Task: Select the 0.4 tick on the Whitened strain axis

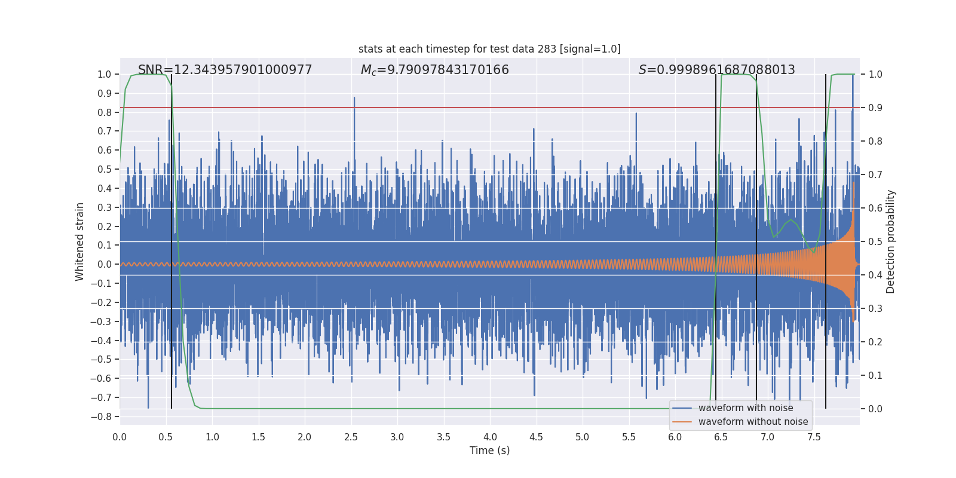Action: (105, 188)
